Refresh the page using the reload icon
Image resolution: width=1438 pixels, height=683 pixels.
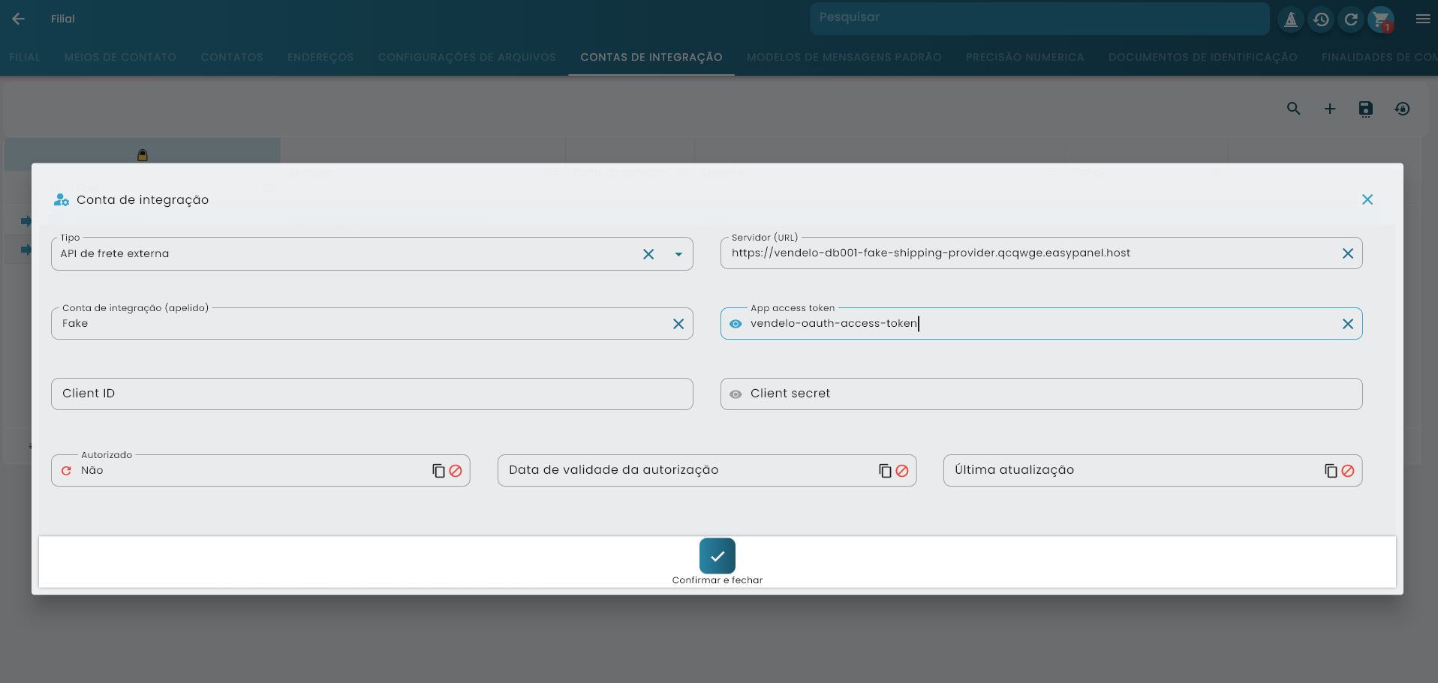click(1350, 19)
